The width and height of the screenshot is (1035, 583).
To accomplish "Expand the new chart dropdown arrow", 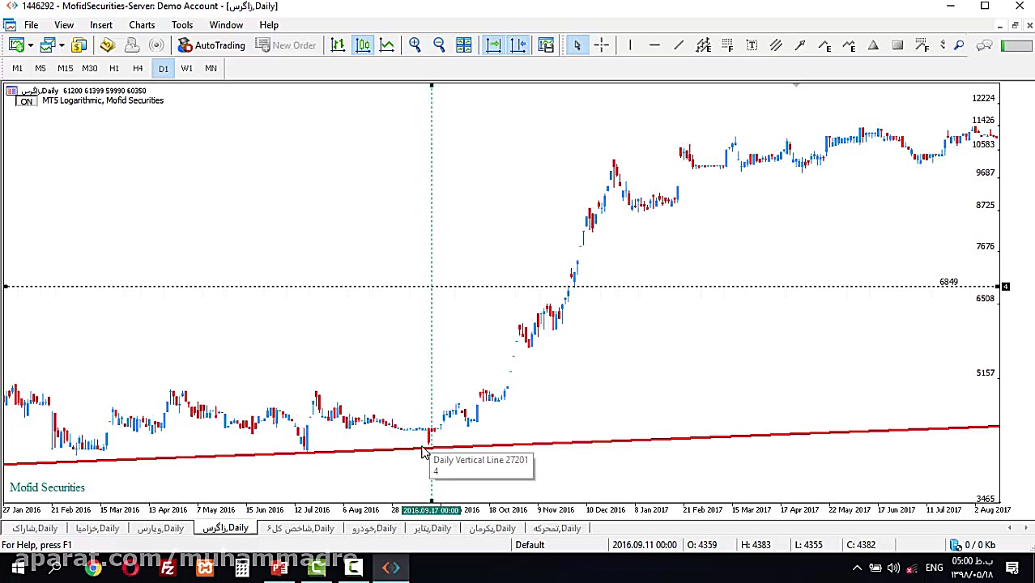I will click(30, 45).
